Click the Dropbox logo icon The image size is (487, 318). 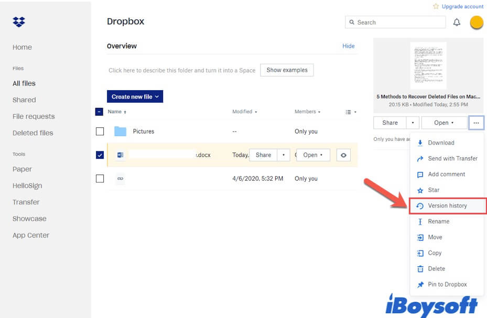pos(19,22)
